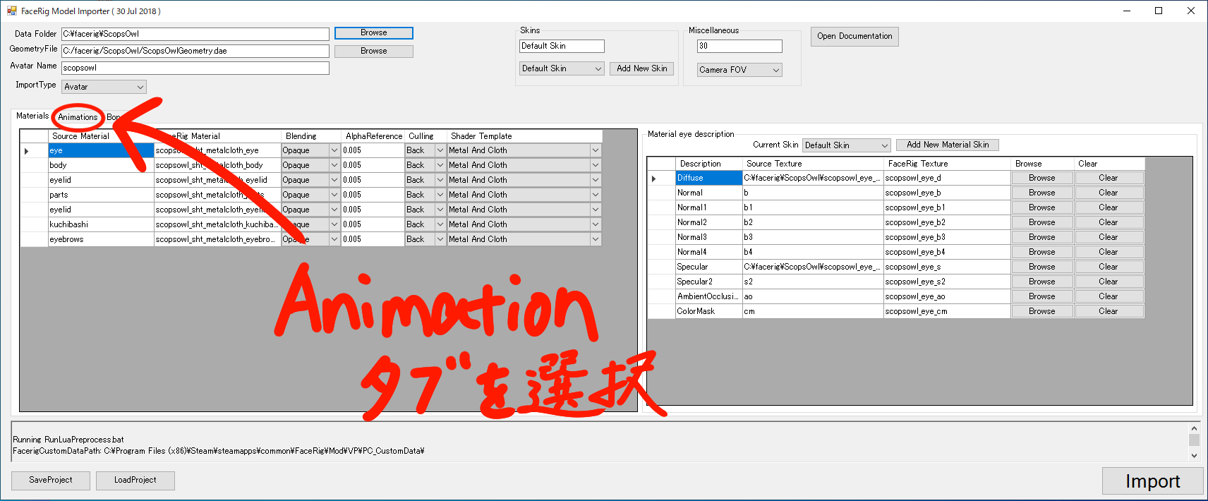Expand the Blending dropdown for the body material
Image resolution: width=1208 pixels, height=501 pixels.
334,165
